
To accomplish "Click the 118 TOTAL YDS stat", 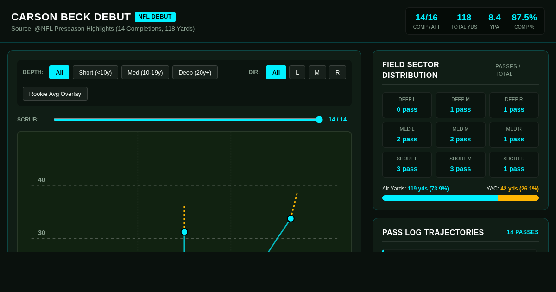I will [x=464, y=21].
